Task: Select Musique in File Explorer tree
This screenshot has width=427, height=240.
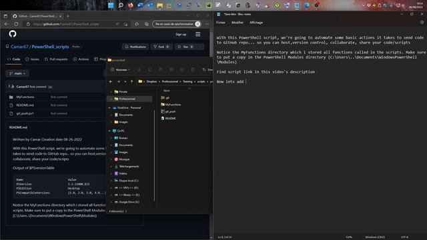Action: [x=124, y=159]
